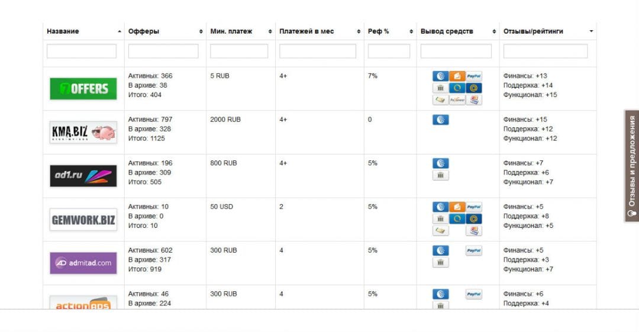Click the Вывод средств filter input
Screen dimensions: 639x332
coord(456,51)
